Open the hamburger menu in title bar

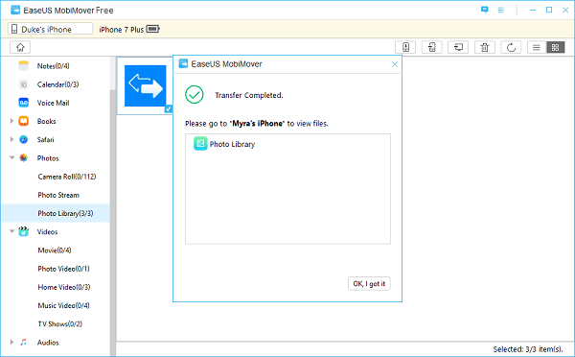tap(501, 10)
